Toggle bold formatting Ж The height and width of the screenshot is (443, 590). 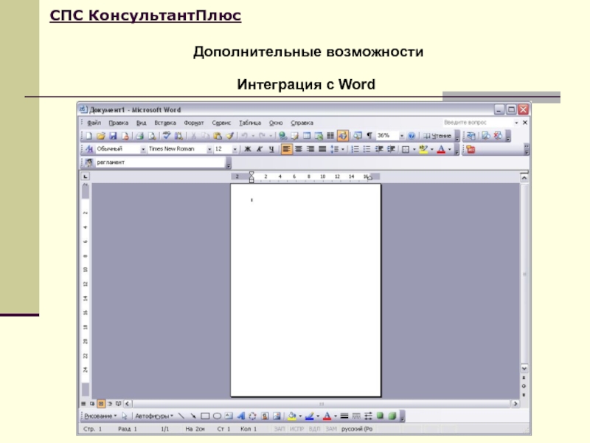point(247,149)
